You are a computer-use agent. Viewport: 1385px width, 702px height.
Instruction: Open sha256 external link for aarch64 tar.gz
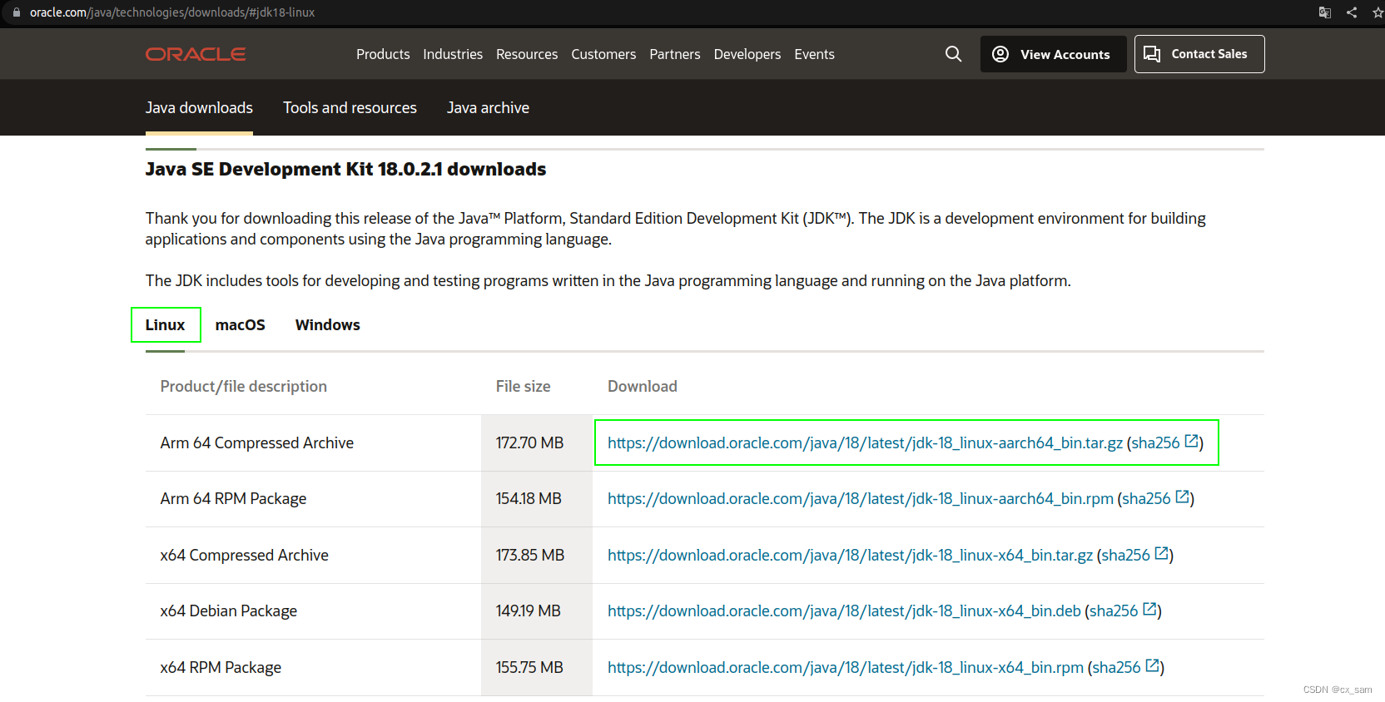1164,442
